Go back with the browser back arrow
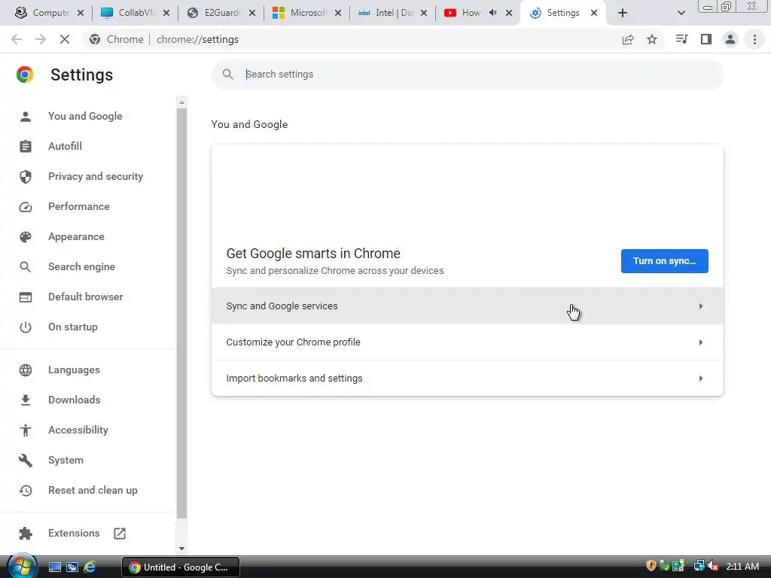771x578 pixels. [x=17, y=39]
